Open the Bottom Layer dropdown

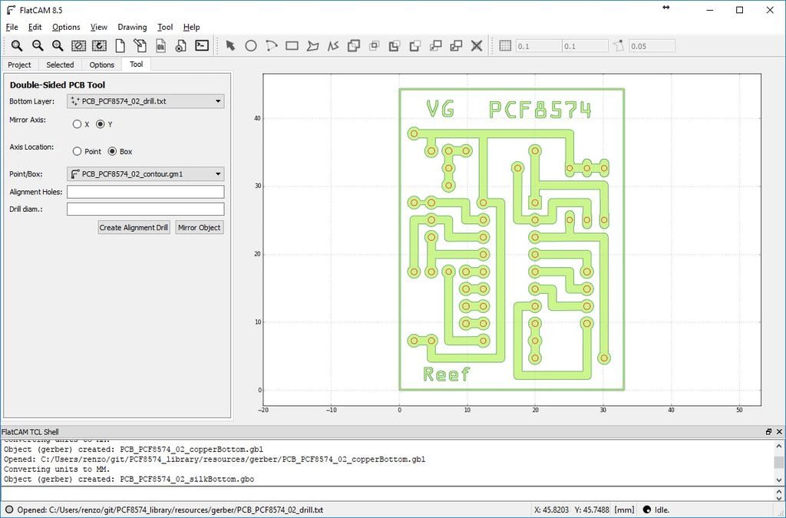point(145,101)
